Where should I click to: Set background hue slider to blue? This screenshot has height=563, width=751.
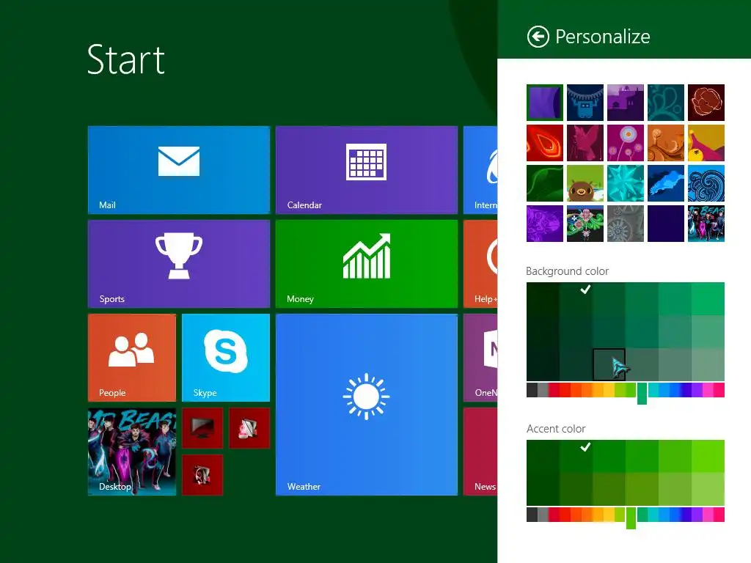pos(675,390)
